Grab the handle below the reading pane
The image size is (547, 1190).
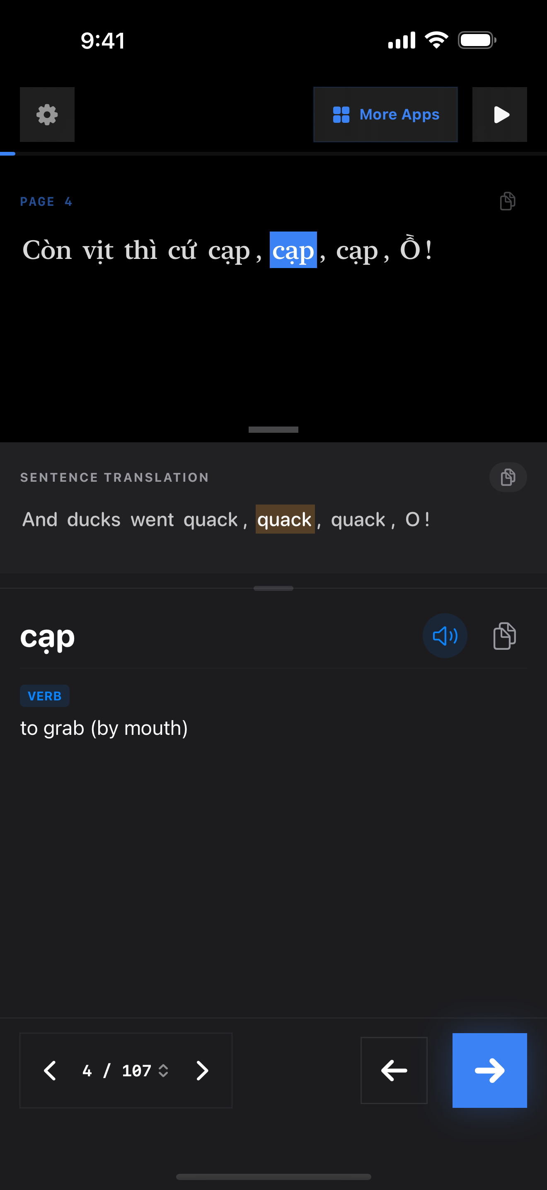click(x=273, y=429)
